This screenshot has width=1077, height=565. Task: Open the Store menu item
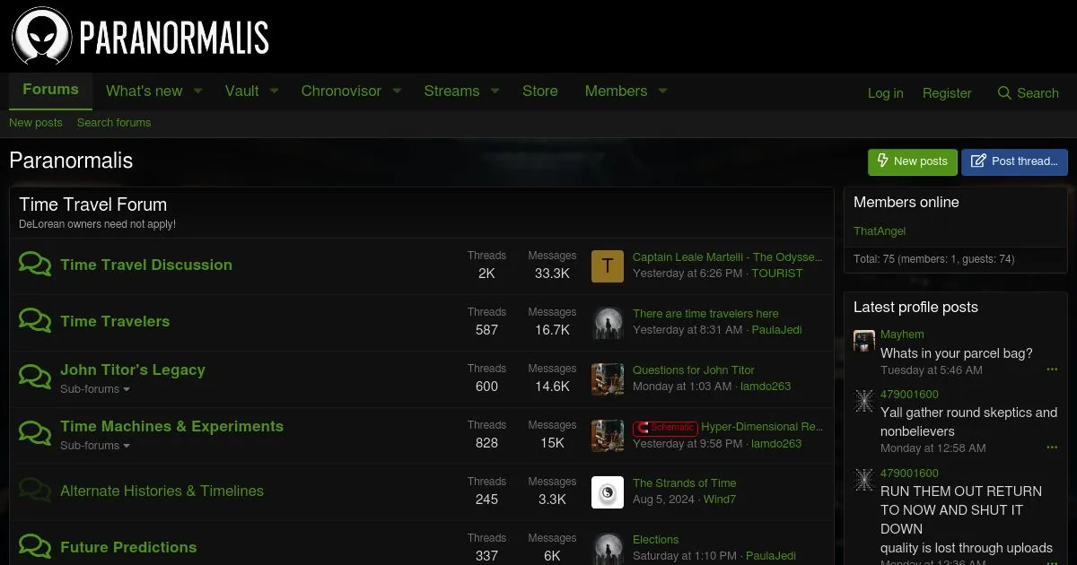tap(540, 91)
